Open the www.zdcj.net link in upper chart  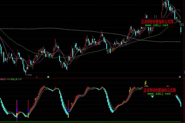coord(157,25)
